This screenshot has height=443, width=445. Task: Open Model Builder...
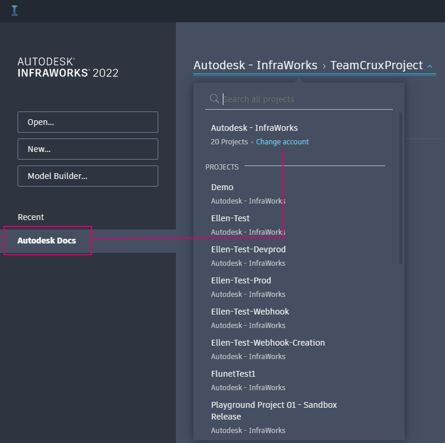coord(88,176)
